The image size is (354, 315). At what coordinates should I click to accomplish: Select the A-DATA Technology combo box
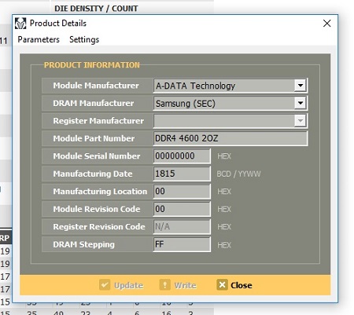click(x=230, y=86)
